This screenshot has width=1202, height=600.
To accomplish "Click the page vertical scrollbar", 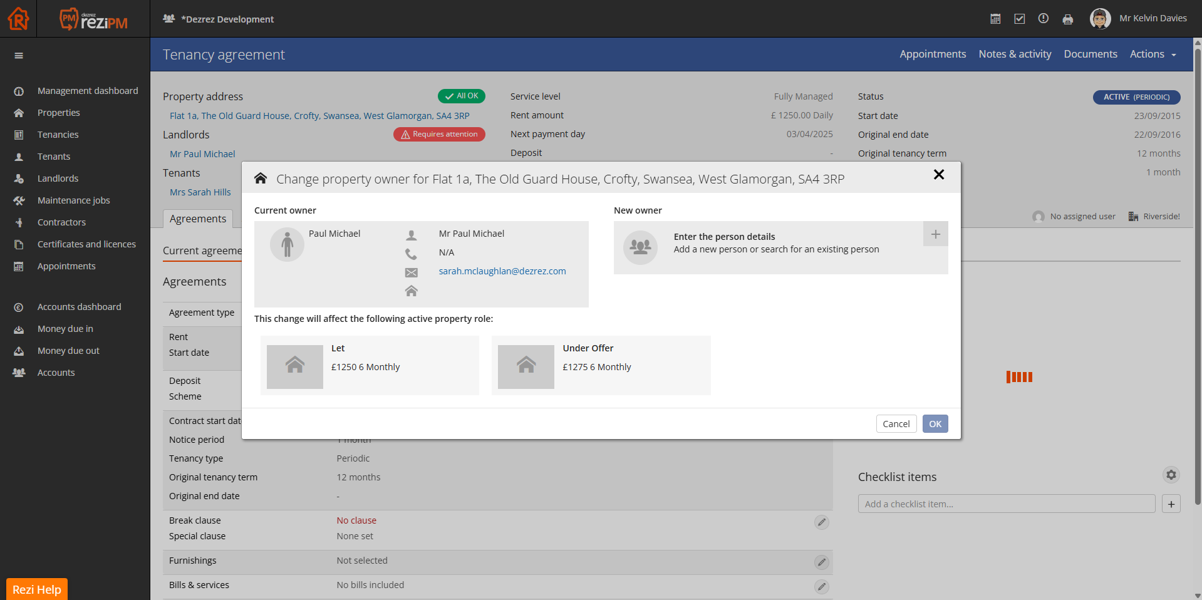I will pos(1198,276).
